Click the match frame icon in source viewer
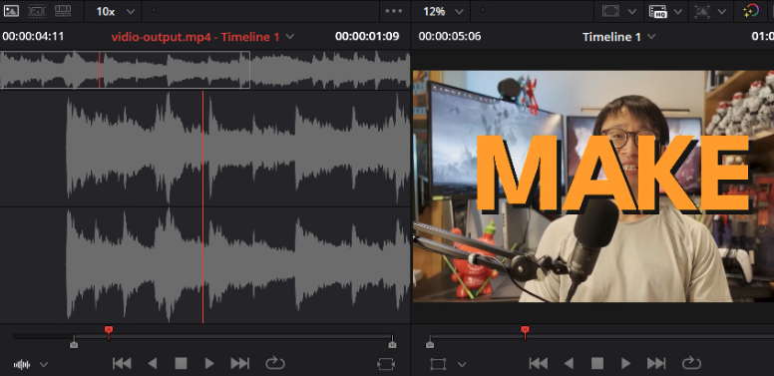The width and height of the screenshot is (774, 376). click(385, 364)
